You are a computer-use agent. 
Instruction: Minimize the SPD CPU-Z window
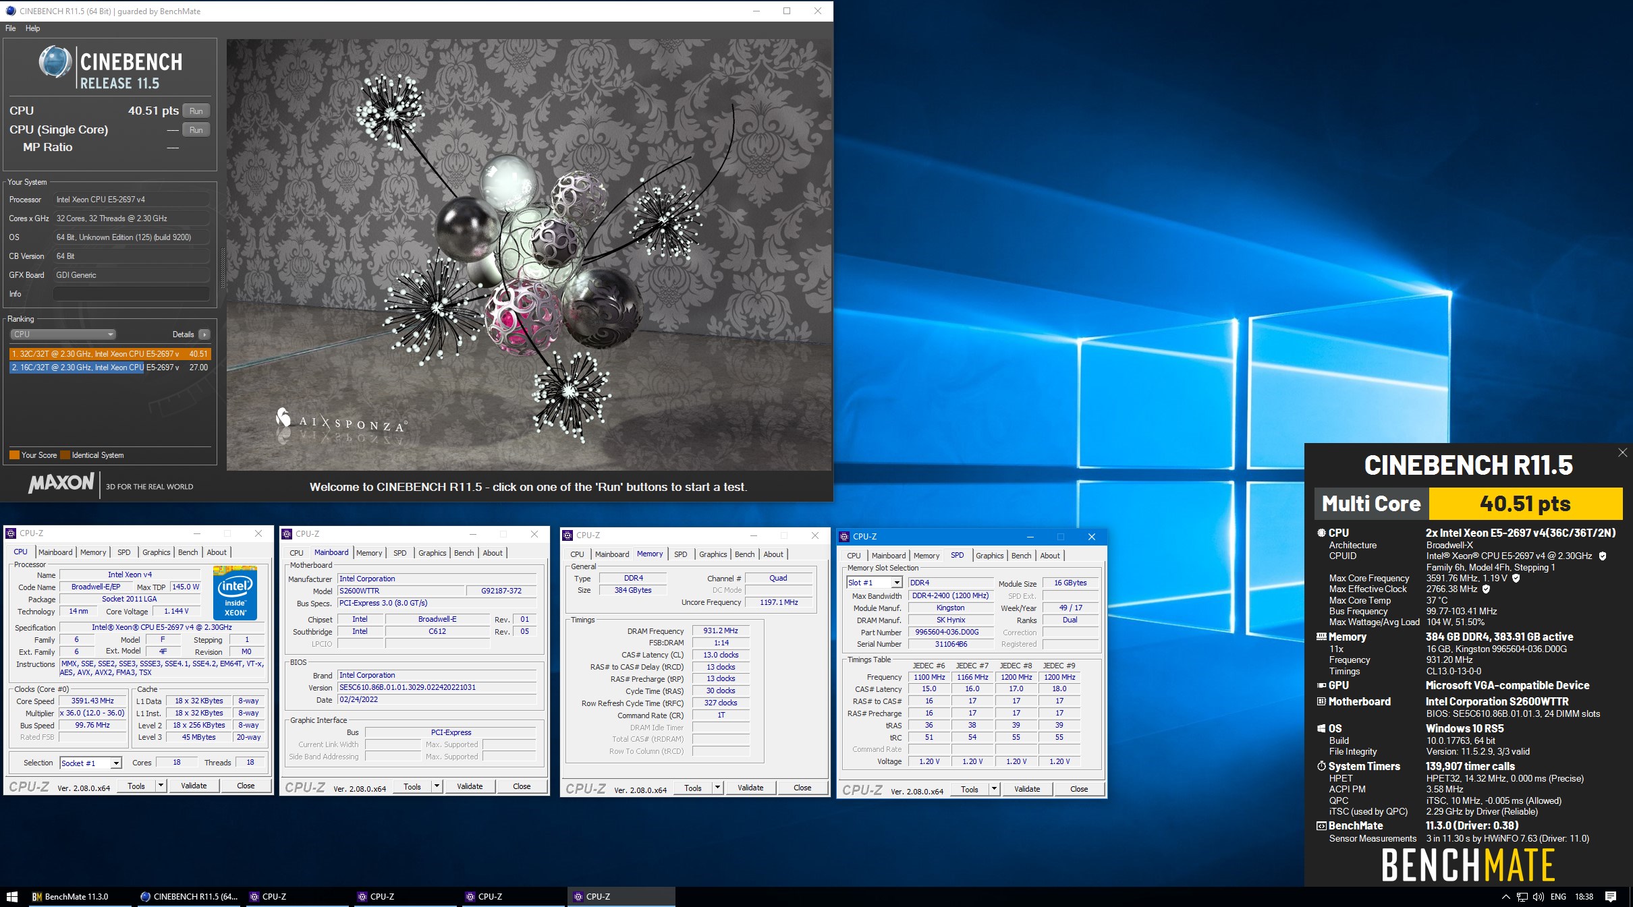[x=1030, y=537]
